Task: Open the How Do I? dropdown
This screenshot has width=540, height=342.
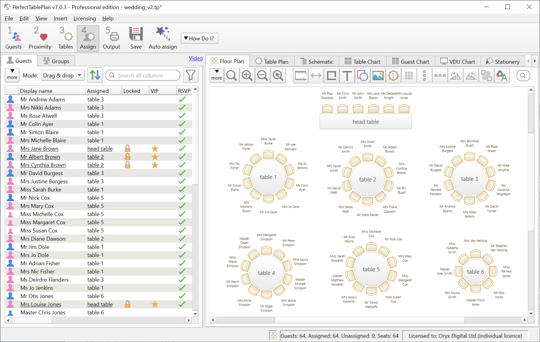Action: click(x=199, y=38)
